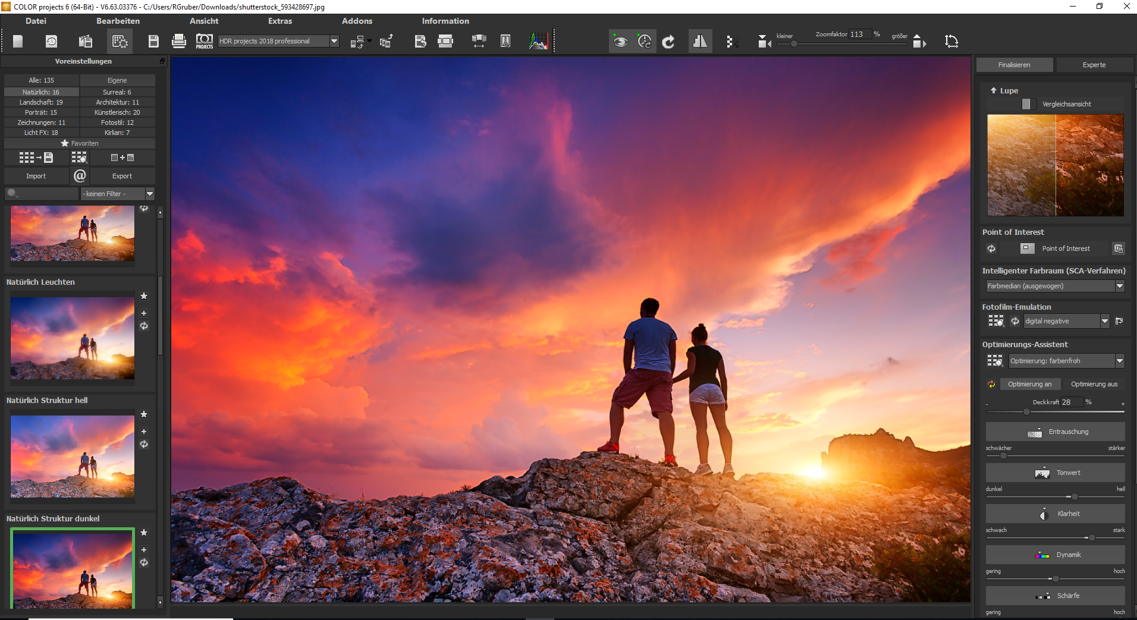Expand the Intelligenter Farbraum Farbmedian dropdown
1137x620 pixels.
pos(1120,286)
